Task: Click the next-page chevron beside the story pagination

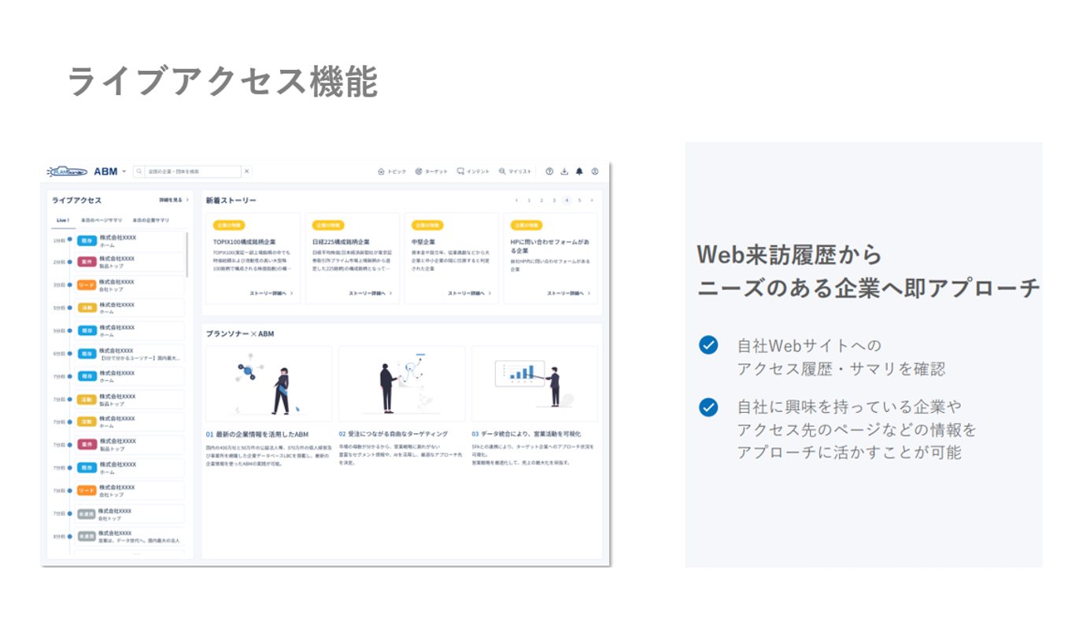Action: pyautogui.click(x=593, y=201)
